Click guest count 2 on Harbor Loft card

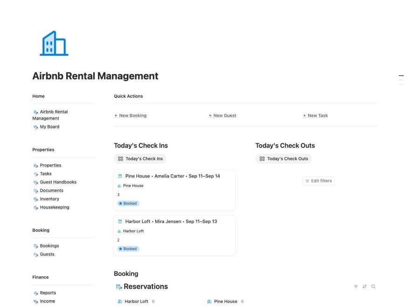click(118, 240)
